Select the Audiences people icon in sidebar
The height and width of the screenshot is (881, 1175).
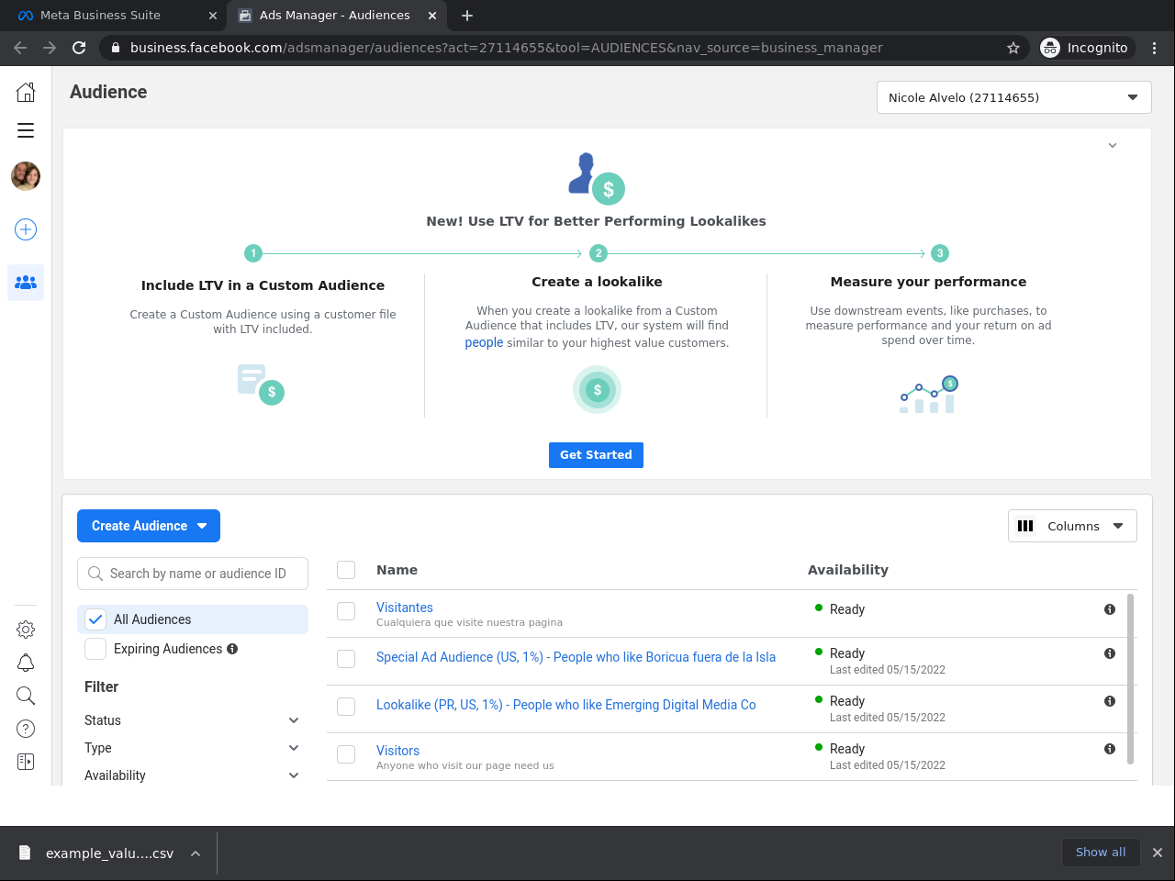click(x=26, y=283)
